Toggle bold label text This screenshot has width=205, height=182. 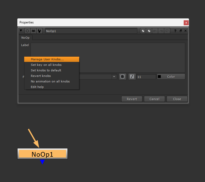pyautogui.click(x=123, y=77)
